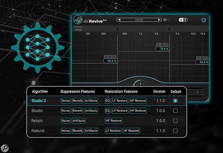Image resolution: width=223 pixels, height=153 pixels.
Task: Click the 1 k frequency axis label
Action: [x=141, y=34]
